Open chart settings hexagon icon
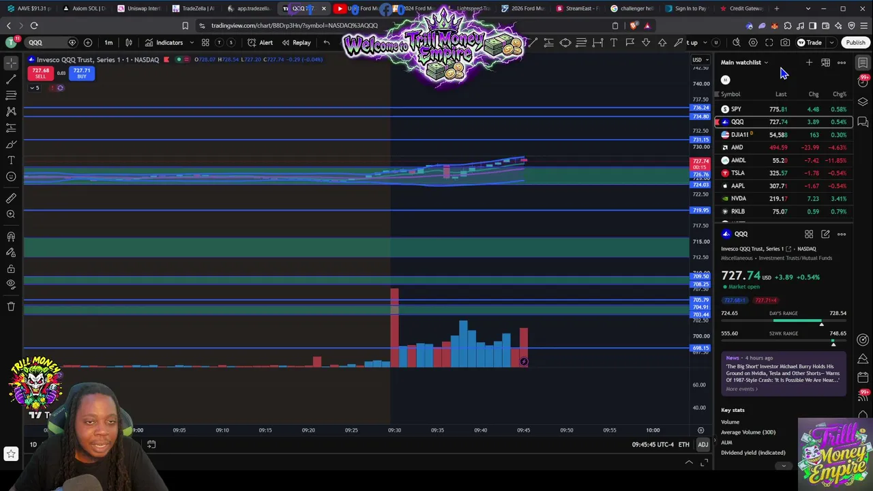This screenshot has height=491, width=873. (x=753, y=42)
